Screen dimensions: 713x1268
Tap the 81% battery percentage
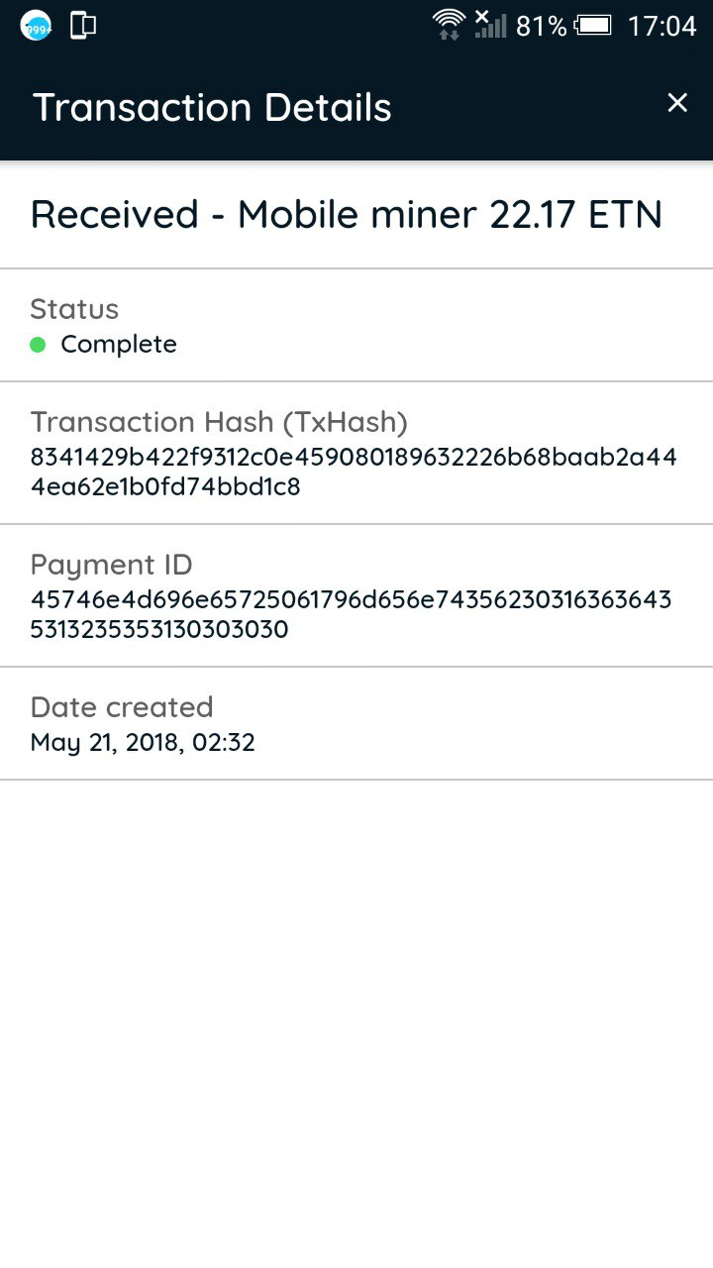coord(541,26)
